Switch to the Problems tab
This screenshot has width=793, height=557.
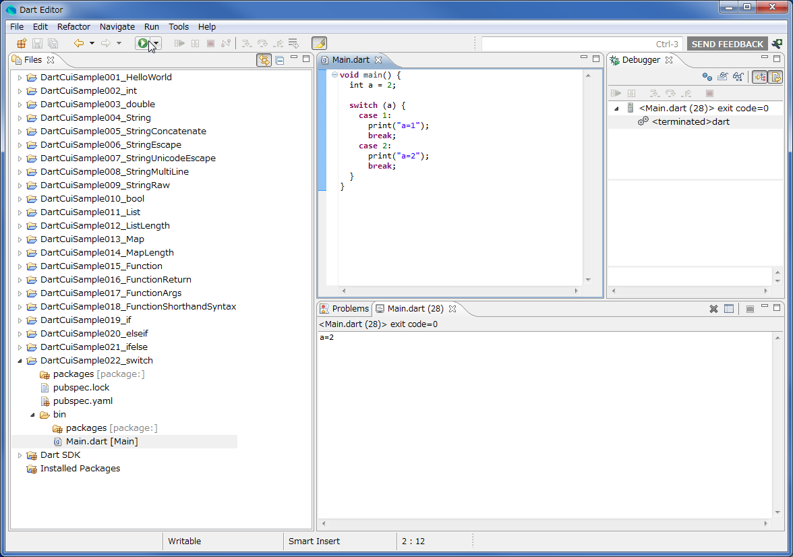(350, 309)
